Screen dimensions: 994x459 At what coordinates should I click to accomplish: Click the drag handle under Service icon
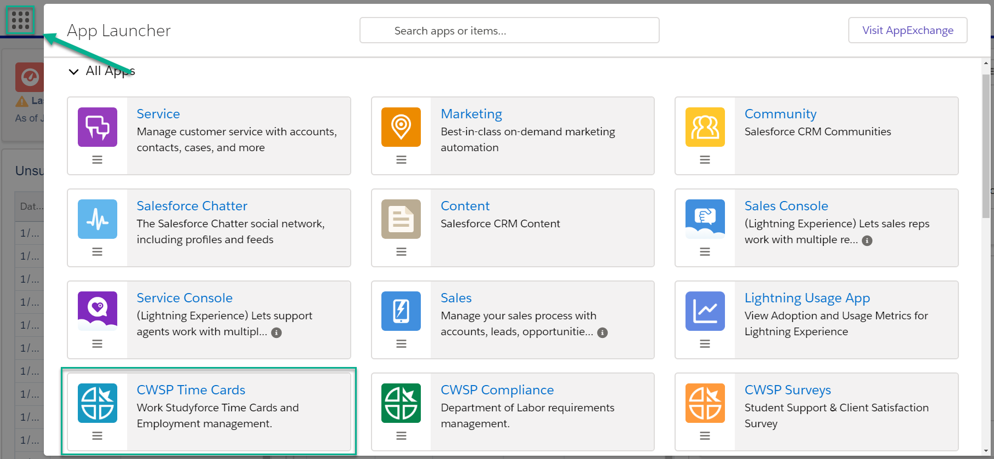click(x=97, y=160)
